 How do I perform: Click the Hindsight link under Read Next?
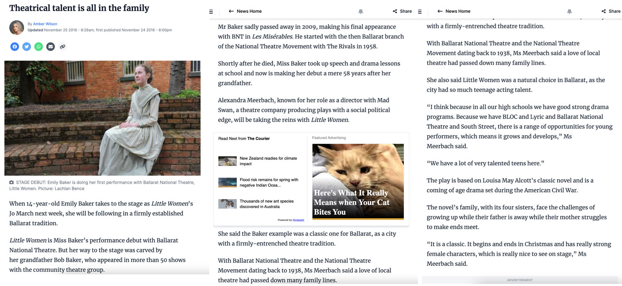pyautogui.click(x=298, y=220)
